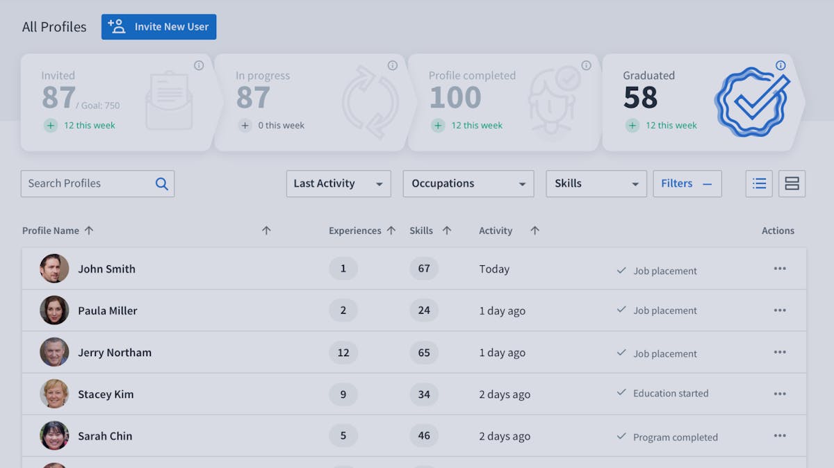Open Jerry Northam's profile name
This screenshot has width=834, height=468.
click(x=115, y=353)
